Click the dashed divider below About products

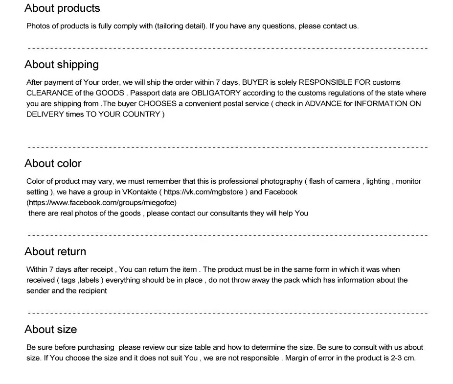click(227, 48)
